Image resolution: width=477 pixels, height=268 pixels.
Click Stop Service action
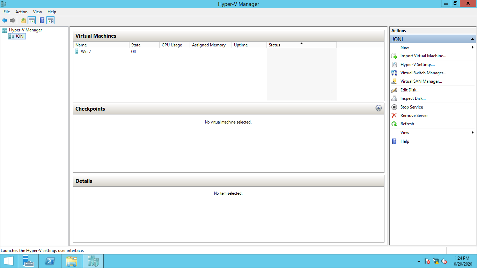[x=412, y=107]
